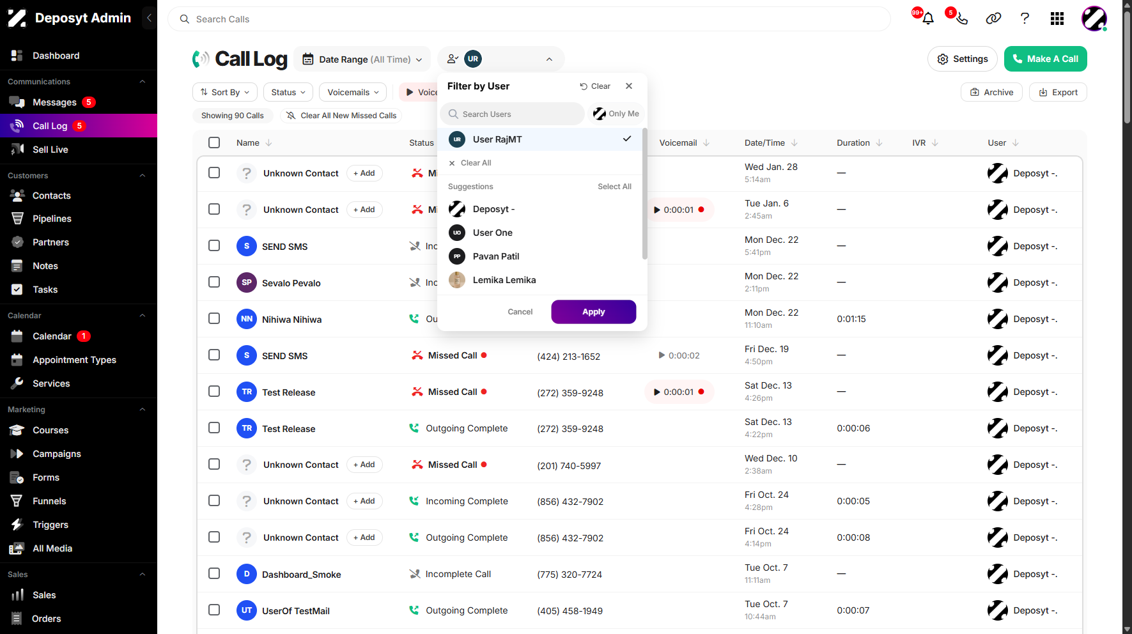Select Pavan Patil from suggestions
The height and width of the screenshot is (634, 1132).
(541, 256)
